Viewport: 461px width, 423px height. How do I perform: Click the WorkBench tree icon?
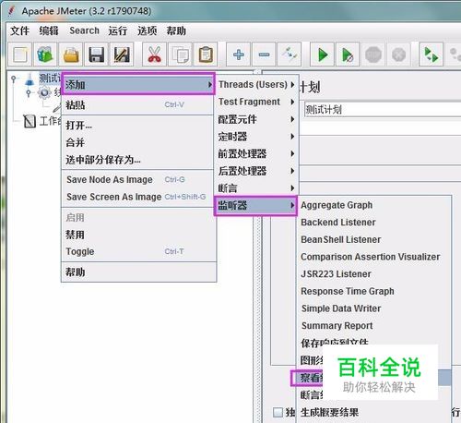pos(30,121)
